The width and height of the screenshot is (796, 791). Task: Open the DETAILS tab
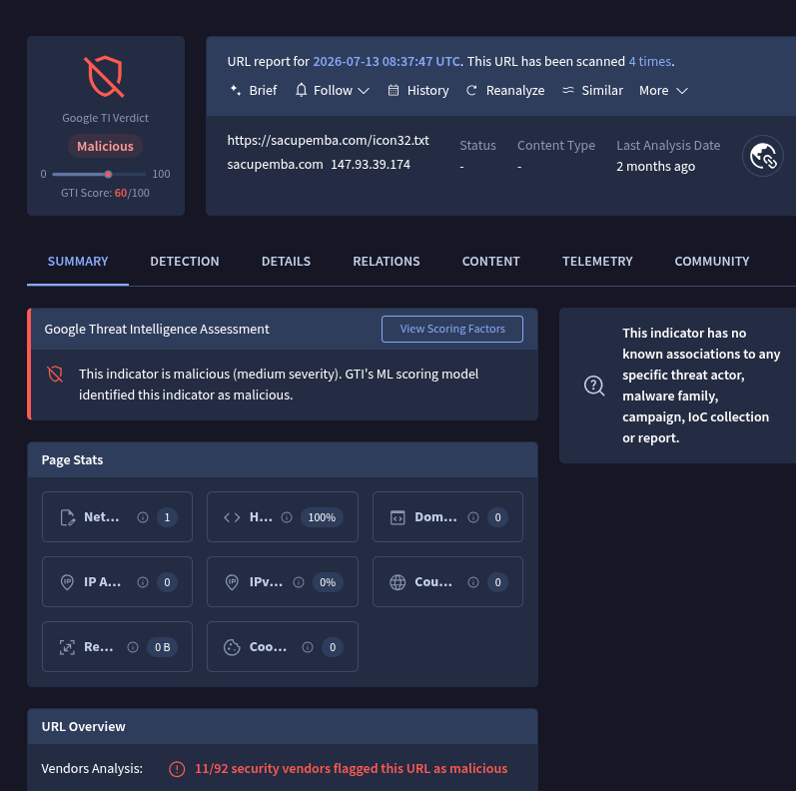click(286, 262)
